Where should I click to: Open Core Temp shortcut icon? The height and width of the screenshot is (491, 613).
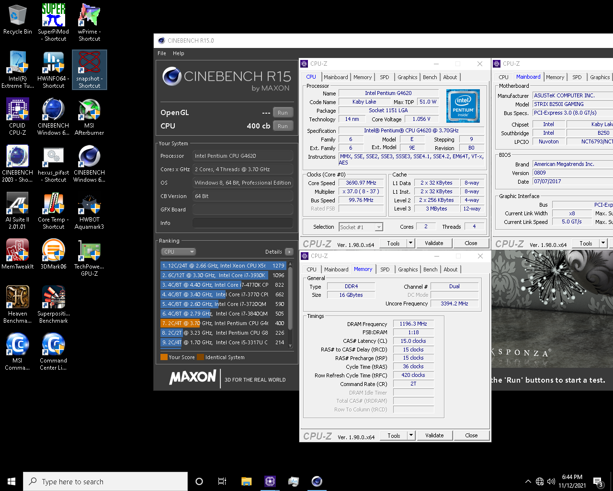point(53,211)
